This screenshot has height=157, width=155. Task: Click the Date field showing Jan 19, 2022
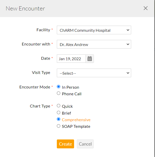click(71, 59)
